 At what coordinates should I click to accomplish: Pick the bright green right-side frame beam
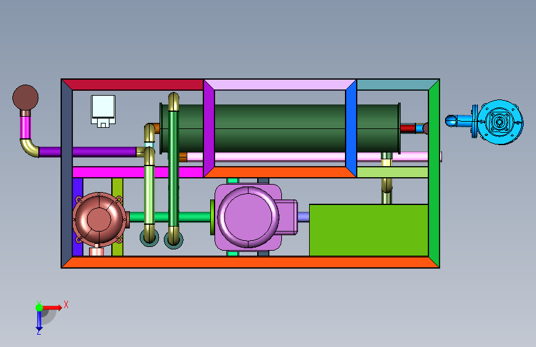434,173
